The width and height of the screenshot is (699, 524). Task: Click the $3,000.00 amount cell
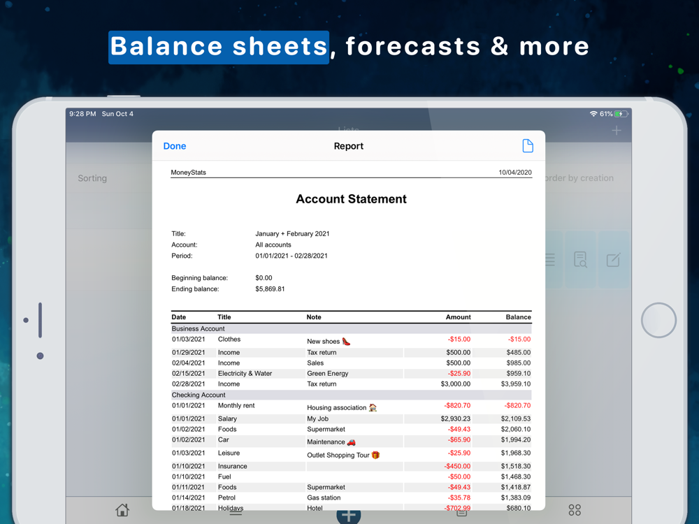[456, 384]
